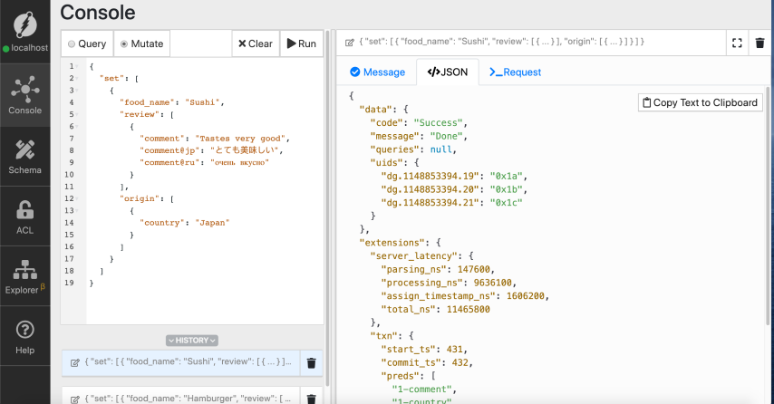Screen dimensions: 774x404
Task: Select the Mutate radio button
Action: pos(140,43)
